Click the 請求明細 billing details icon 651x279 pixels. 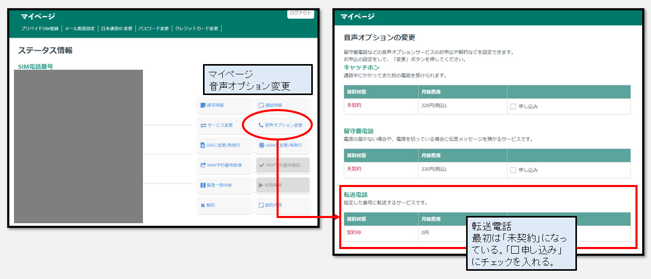pyautogui.click(x=203, y=105)
